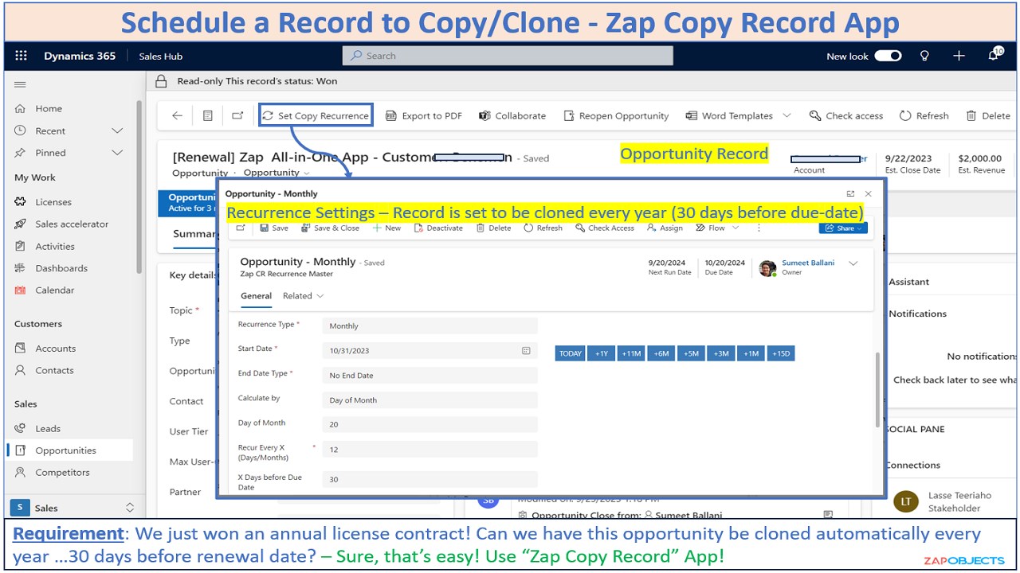Click Word Templates button

(729, 115)
